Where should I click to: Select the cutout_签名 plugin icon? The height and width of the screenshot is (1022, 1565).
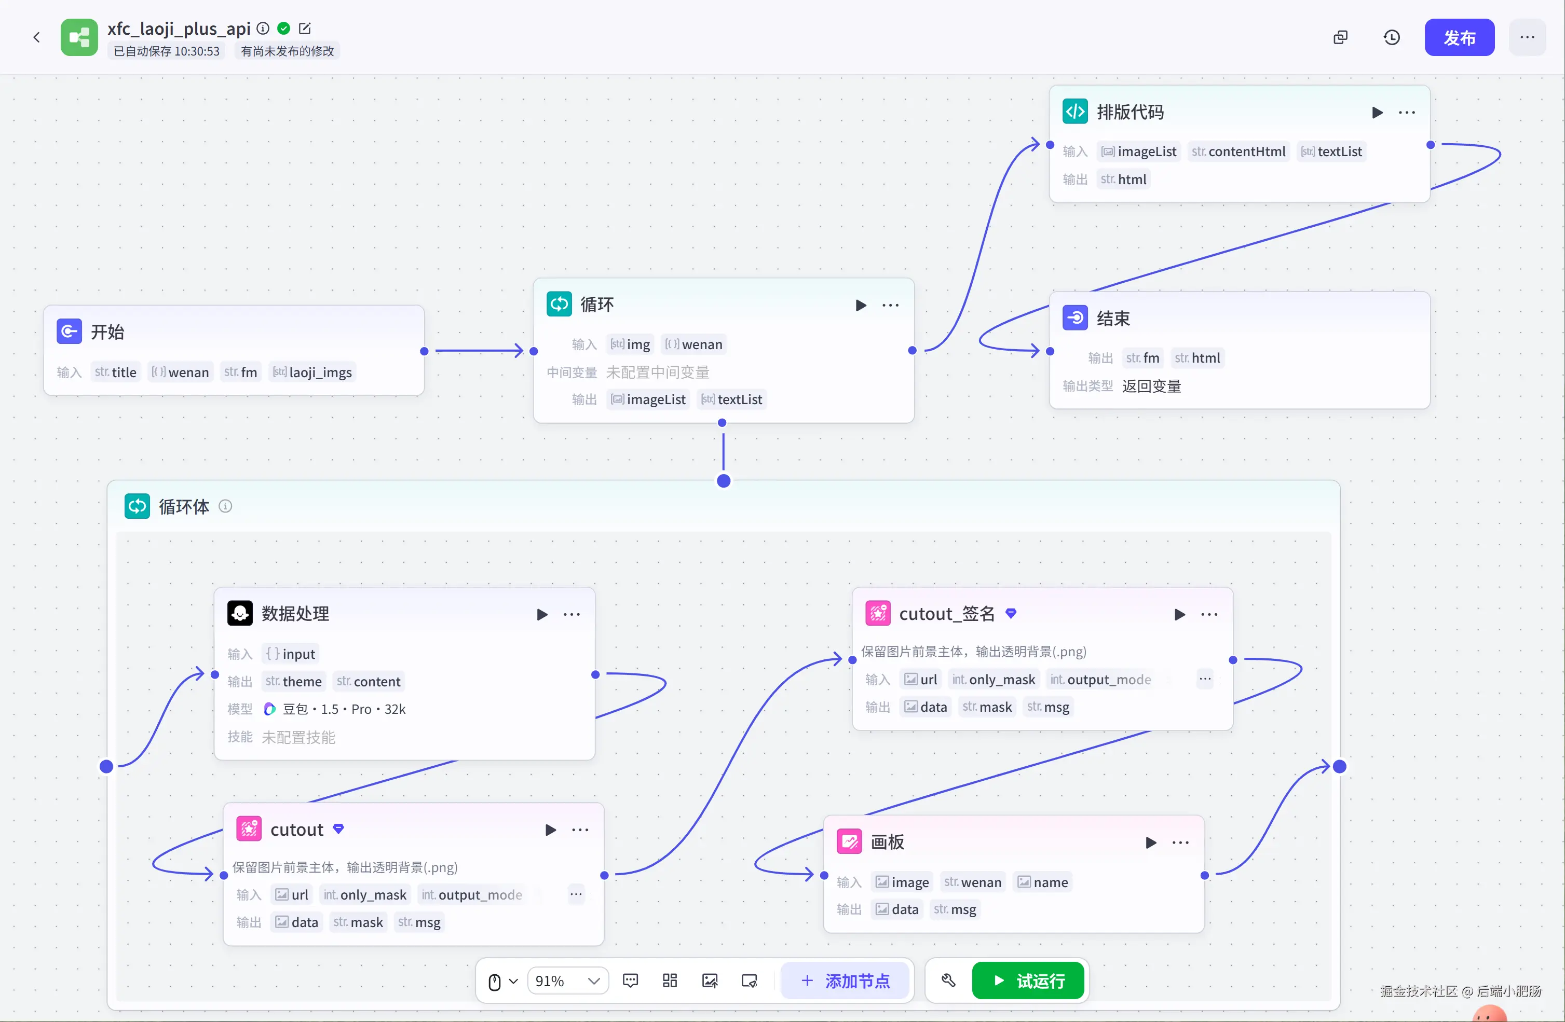pos(878,614)
